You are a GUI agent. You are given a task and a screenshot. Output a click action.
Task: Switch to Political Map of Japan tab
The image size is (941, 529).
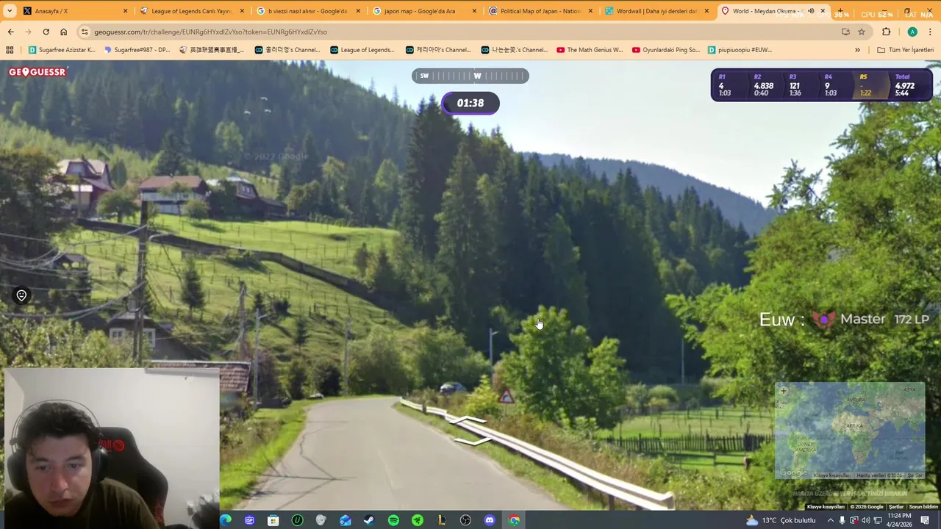[x=540, y=11]
